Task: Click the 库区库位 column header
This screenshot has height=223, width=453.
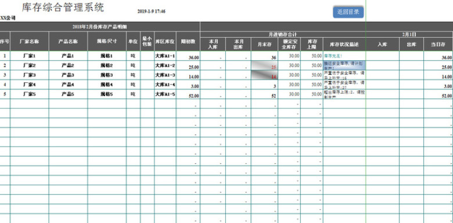Action: tap(165, 41)
